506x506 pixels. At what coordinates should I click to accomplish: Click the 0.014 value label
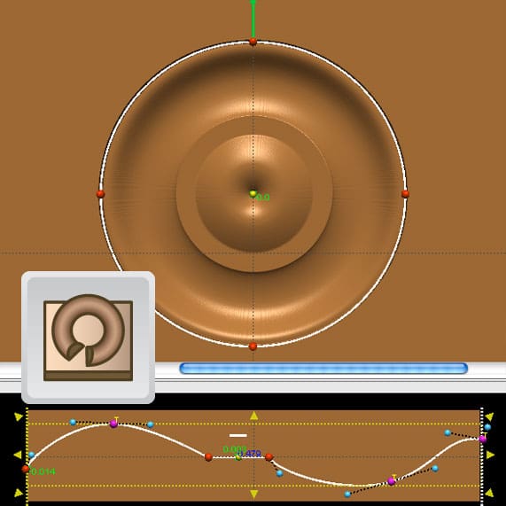click(x=43, y=471)
